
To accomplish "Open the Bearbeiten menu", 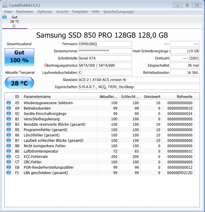I will point(25,12).
